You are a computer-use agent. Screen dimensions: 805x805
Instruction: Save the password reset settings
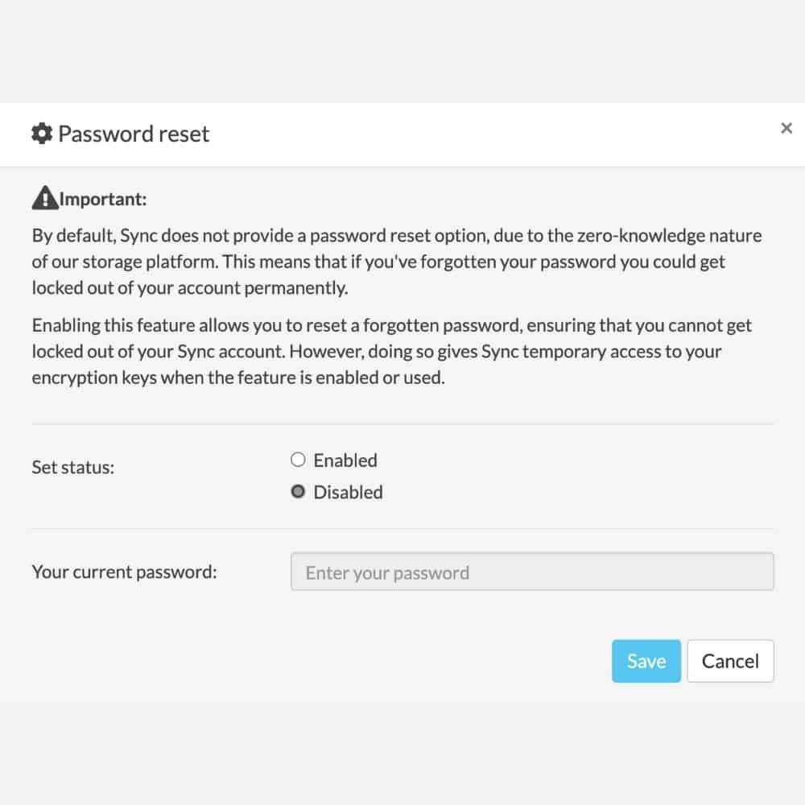(646, 661)
